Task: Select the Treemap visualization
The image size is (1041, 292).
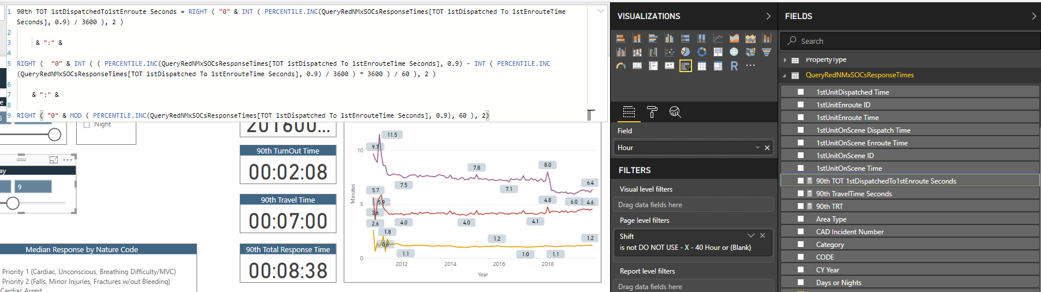Action: tap(717, 52)
